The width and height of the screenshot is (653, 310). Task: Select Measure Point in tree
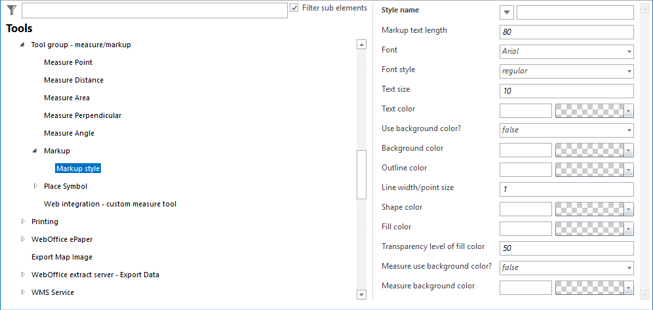pos(68,62)
